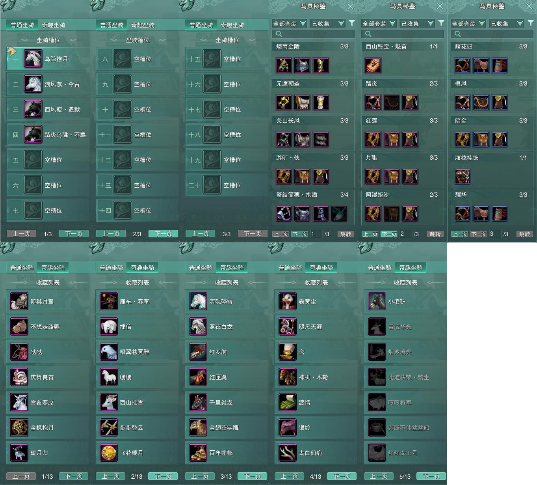Pick the 清宛碎雪 horse icon
The image size is (537, 485).
pos(198,301)
